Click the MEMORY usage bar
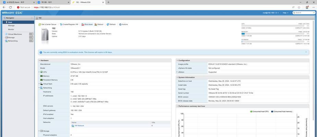The height and width of the screenshot is (137, 317). pos(273,34)
